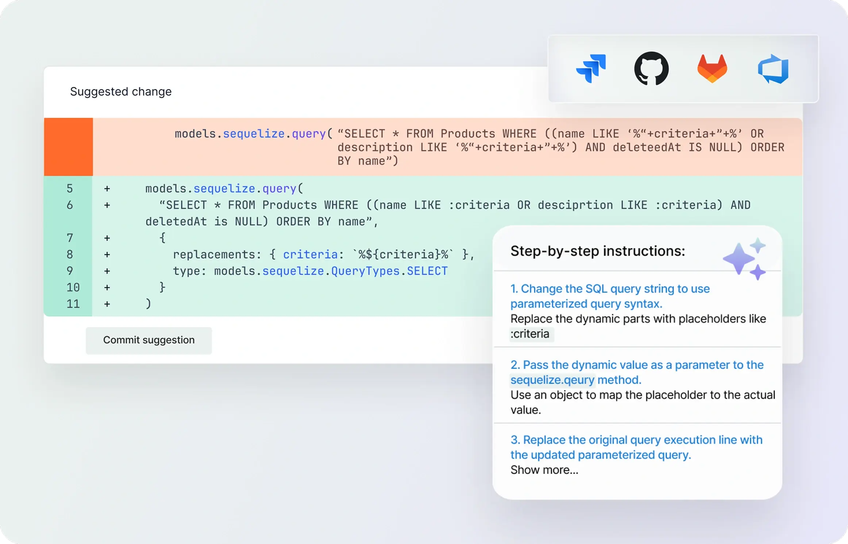This screenshot has height=544, width=848.
Task: Click the 'replacements: { criteria:' code line
Action: (323, 254)
